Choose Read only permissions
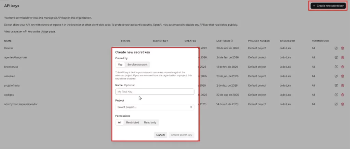Viewport: 350px width, 149px height. (150, 122)
